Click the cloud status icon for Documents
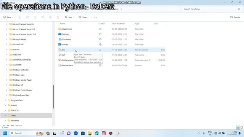The height and width of the screenshot is (137, 244). coord(100,39)
